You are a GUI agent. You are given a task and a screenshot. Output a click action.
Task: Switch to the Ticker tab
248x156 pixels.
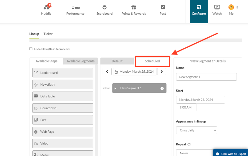48,34
